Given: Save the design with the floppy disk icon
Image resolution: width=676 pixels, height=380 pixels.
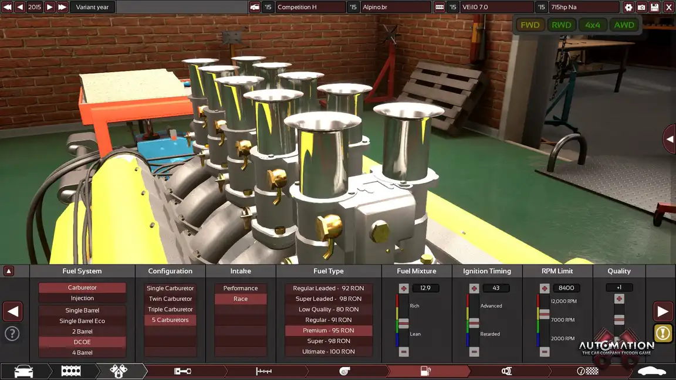Looking at the screenshot, I should point(654,7).
